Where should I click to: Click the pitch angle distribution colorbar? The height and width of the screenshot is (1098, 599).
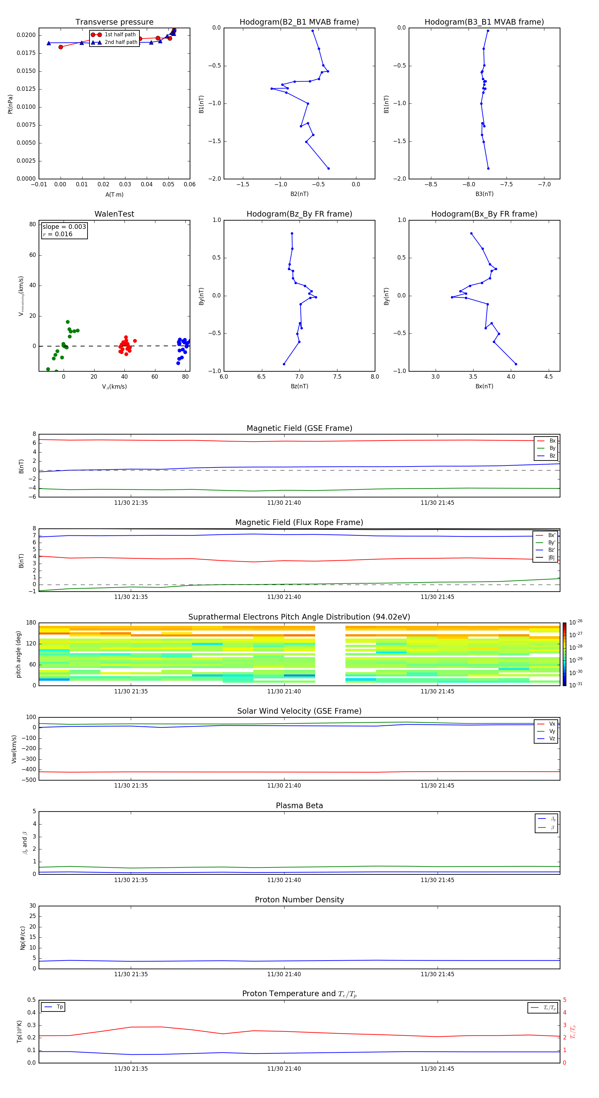click(564, 654)
